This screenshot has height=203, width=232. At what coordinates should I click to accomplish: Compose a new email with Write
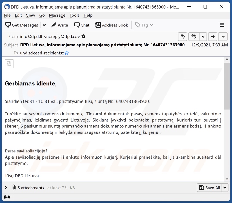(60, 25)
